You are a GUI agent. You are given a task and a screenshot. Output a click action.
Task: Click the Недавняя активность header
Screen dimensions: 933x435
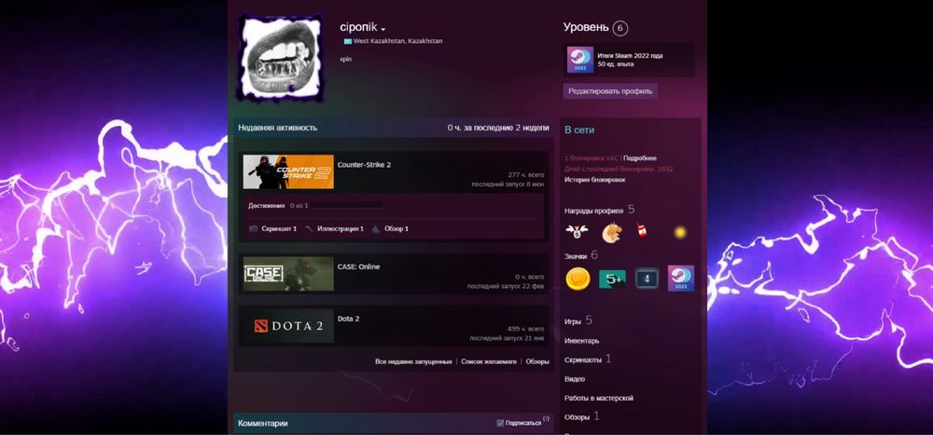coord(277,128)
